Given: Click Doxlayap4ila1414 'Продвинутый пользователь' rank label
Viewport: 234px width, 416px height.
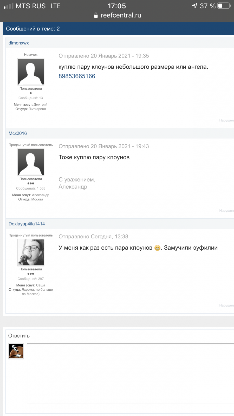Looking at the screenshot, I should click(31, 235).
